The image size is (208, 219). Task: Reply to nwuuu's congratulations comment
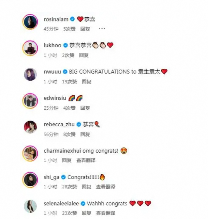[86, 81]
